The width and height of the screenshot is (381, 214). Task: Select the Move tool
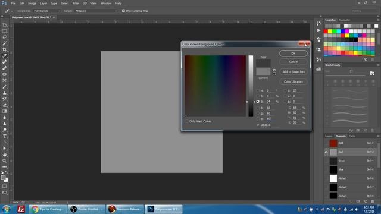pos(5,25)
